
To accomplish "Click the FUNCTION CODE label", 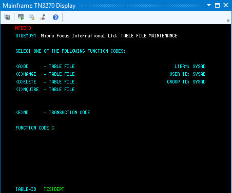I will click(x=32, y=128).
